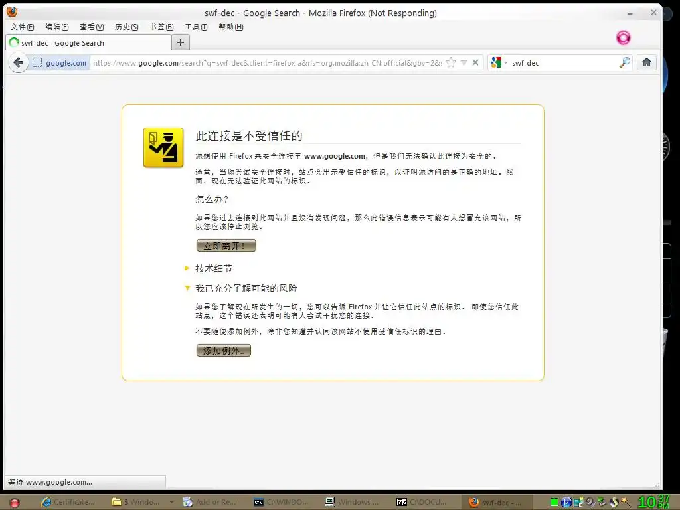This screenshot has width=680, height=510.
Task: Click the heading 此连接是不受信任的
Action: click(x=249, y=136)
